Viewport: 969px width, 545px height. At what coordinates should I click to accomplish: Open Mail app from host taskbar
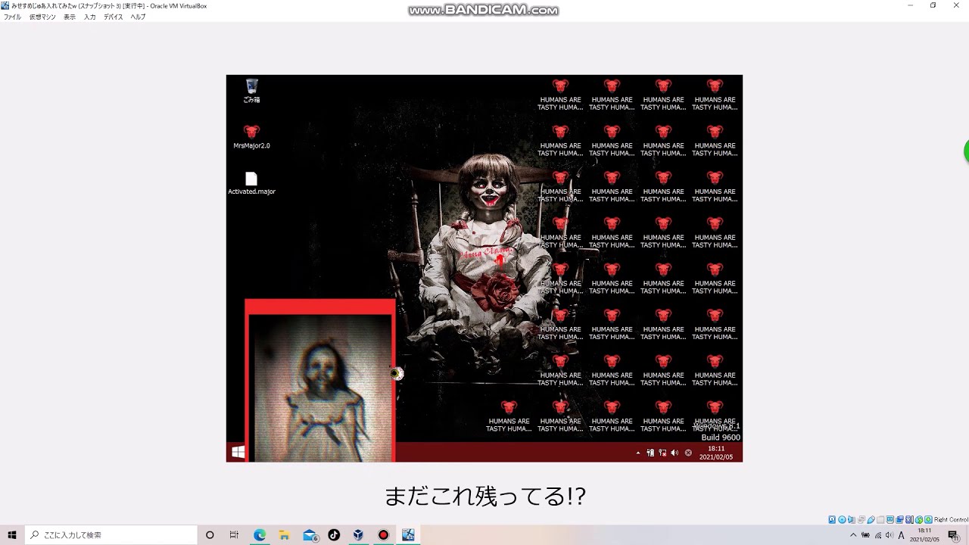coord(310,535)
